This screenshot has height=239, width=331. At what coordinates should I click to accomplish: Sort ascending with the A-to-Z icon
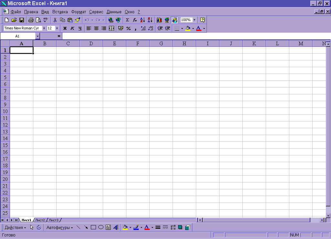(x=143, y=20)
